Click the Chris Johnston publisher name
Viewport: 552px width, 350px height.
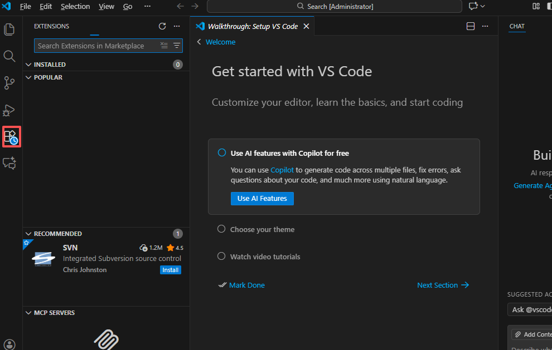pyautogui.click(x=85, y=270)
